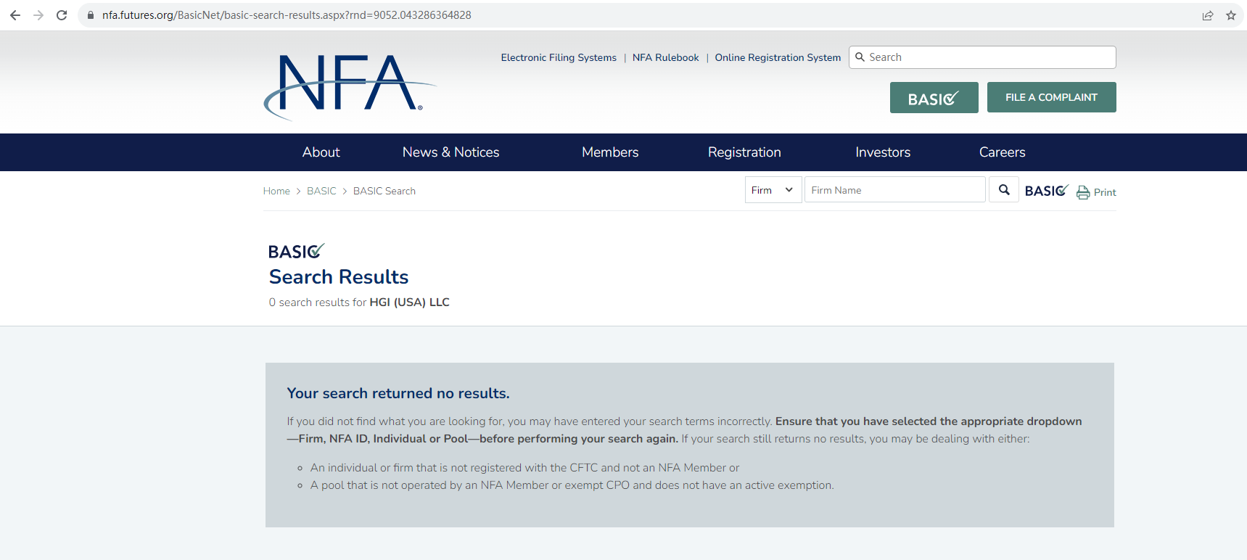This screenshot has width=1247, height=560.
Task: Go to BASIC breadcrumb link
Action: 321,191
